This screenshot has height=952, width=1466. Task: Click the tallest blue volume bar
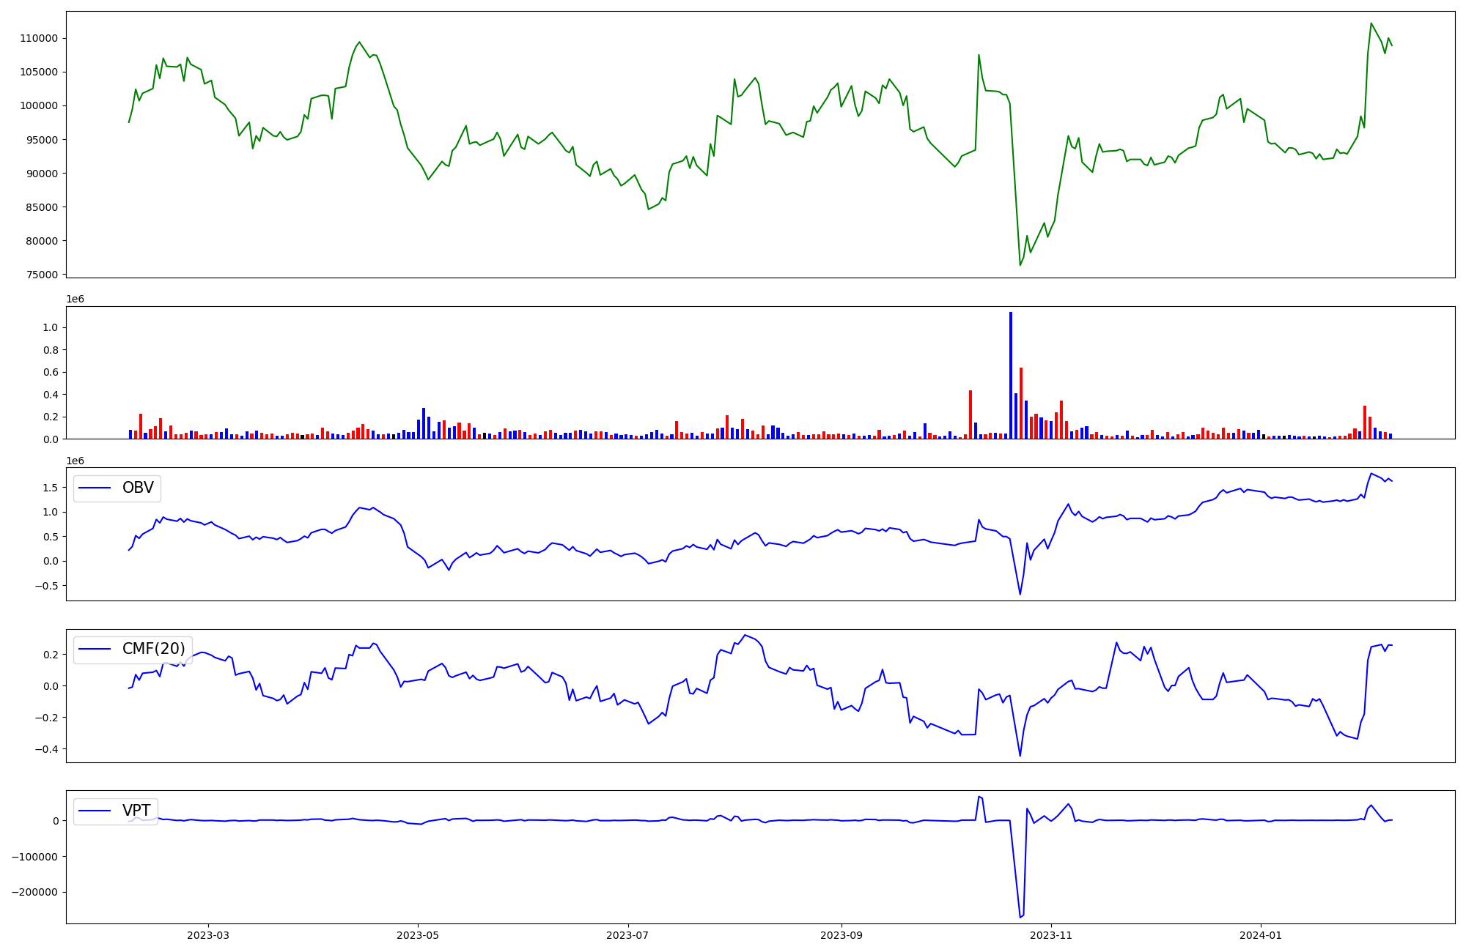(x=1011, y=375)
